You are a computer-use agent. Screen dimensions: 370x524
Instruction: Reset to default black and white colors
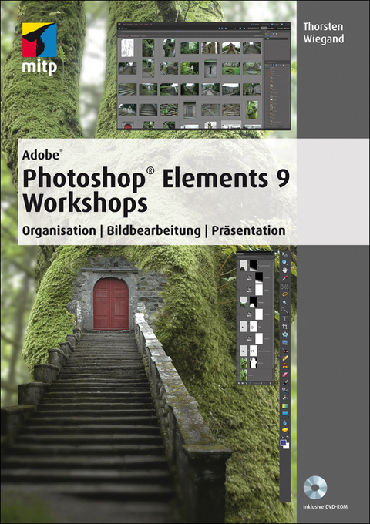click(282, 438)
